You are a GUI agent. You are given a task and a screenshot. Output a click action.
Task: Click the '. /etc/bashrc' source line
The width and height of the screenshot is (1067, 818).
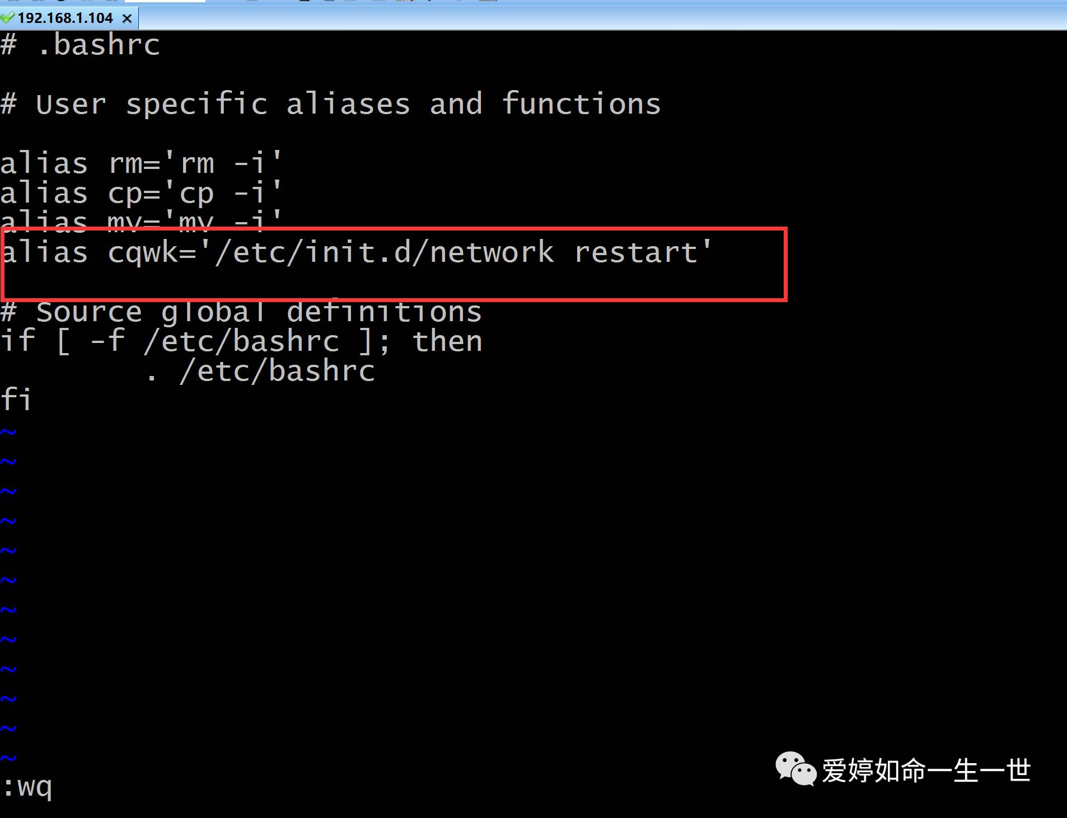click(260, 372)
